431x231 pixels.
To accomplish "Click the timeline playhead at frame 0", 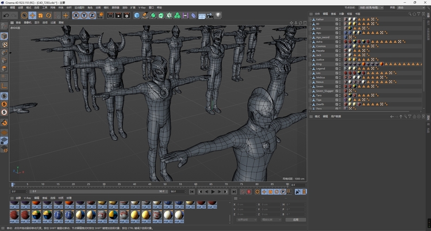I will [x=13, y=185].
